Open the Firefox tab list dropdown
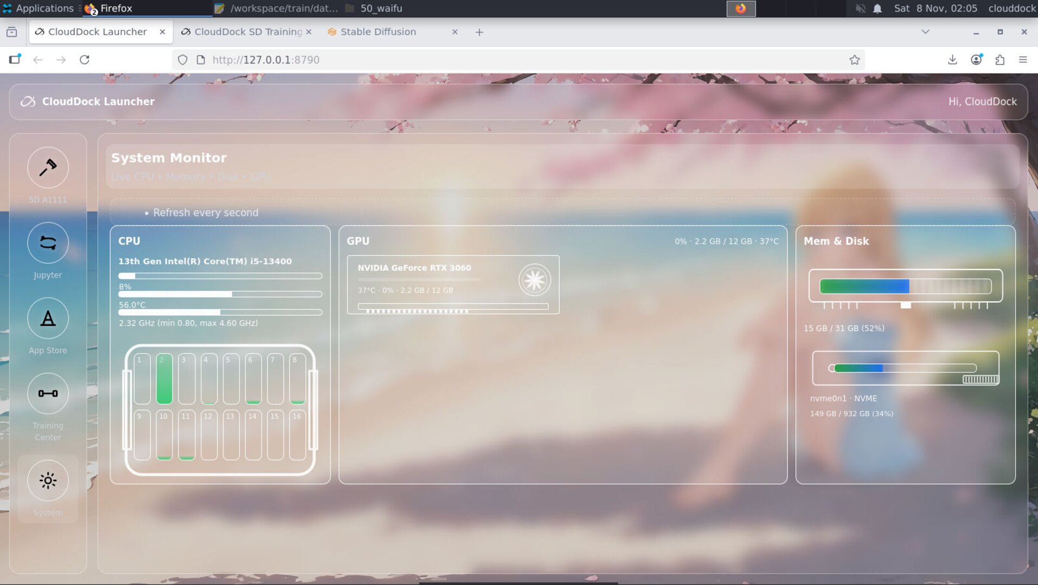 coord(925,31)
